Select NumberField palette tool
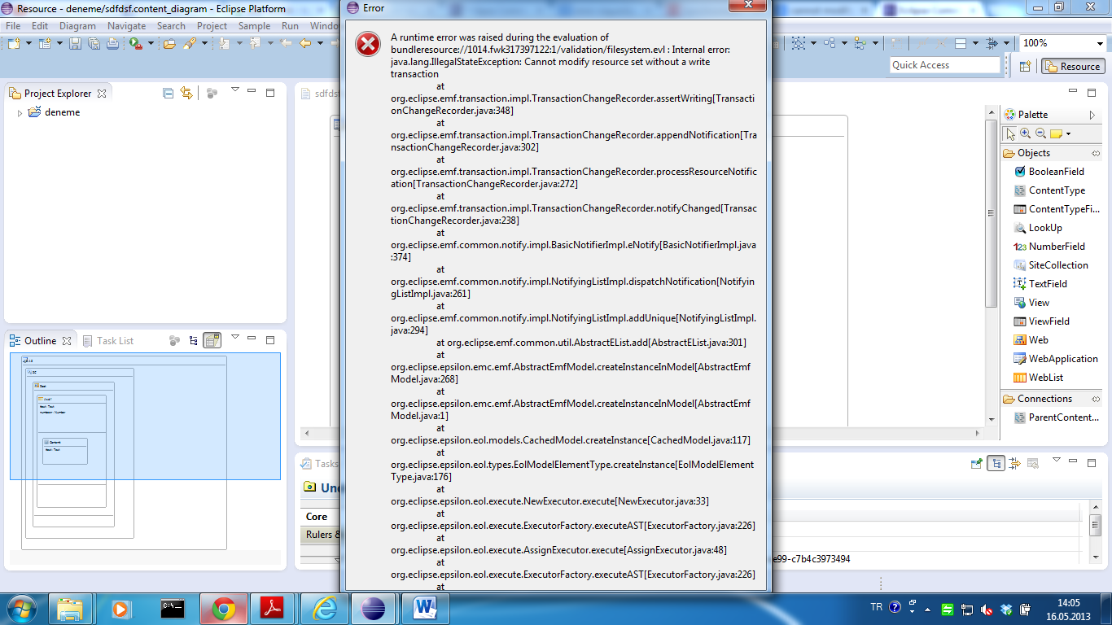The height and width of the screenshot is (625, 1112). pos(1049,247)
